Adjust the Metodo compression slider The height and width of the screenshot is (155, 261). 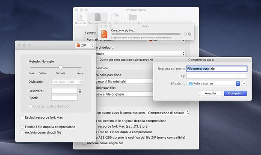click(61, 67)
